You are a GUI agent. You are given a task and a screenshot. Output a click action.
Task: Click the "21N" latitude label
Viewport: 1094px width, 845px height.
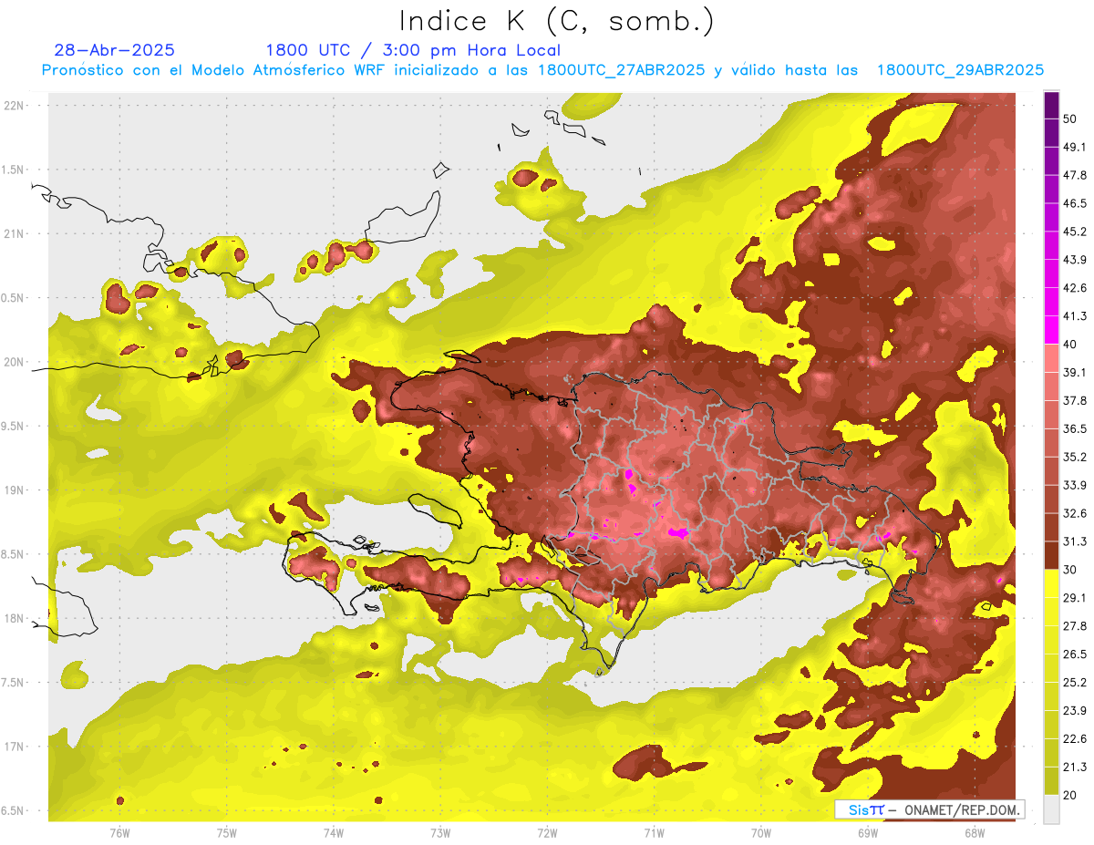pyautogui.click(x=15, y=233)
